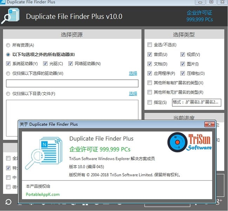The image size is (228, 211).
Task: Click the Google Plus icon in the bottom bar
Action: [x=219, y=202]
